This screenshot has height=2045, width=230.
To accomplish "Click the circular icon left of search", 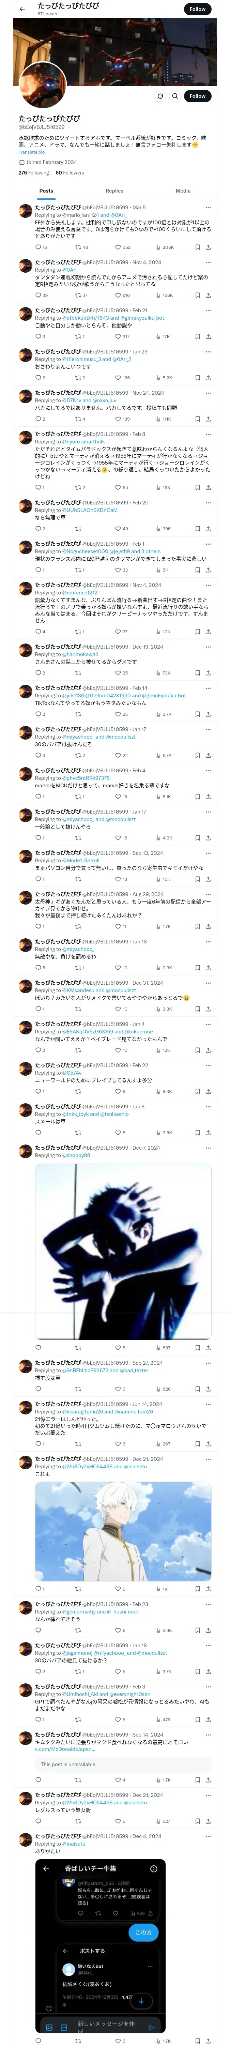I will point(160,96).
